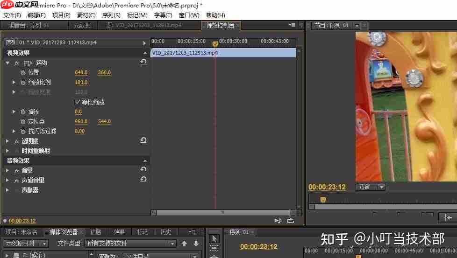Open the 节目: 序列 01 panel dropdown
The height and width of the screenshot is (258, 457).
pyautogui.click(x=357, y=26)
